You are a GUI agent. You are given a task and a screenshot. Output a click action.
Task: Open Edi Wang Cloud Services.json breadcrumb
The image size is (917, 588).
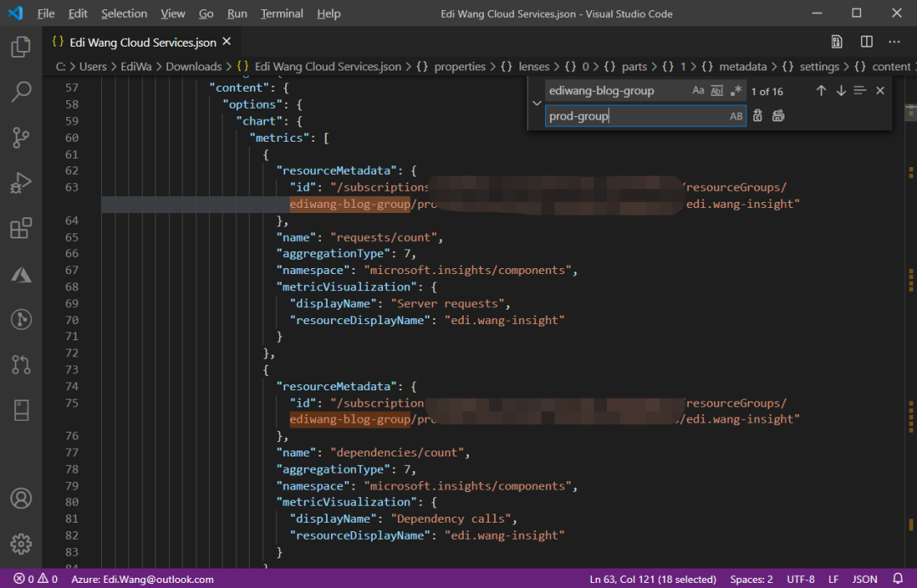(328, 67)
